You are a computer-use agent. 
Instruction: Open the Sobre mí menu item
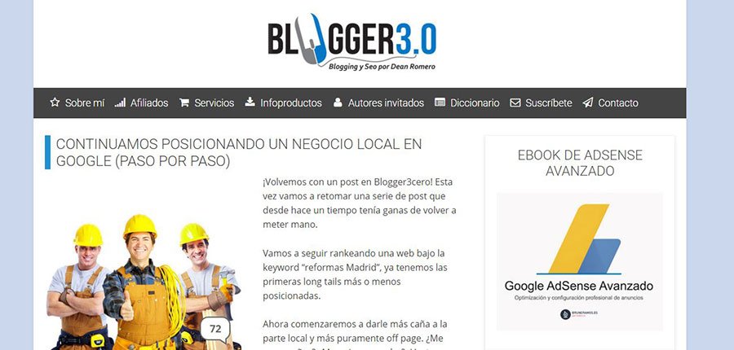(x=85, y=103)
